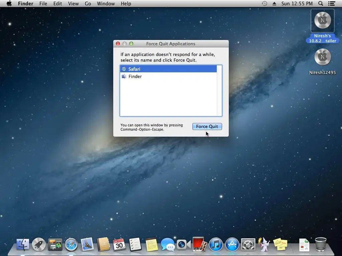The height and width of the screenshot is (256, 342).
Task: Open Messages speech bubble icon
Action: [168, 244]
